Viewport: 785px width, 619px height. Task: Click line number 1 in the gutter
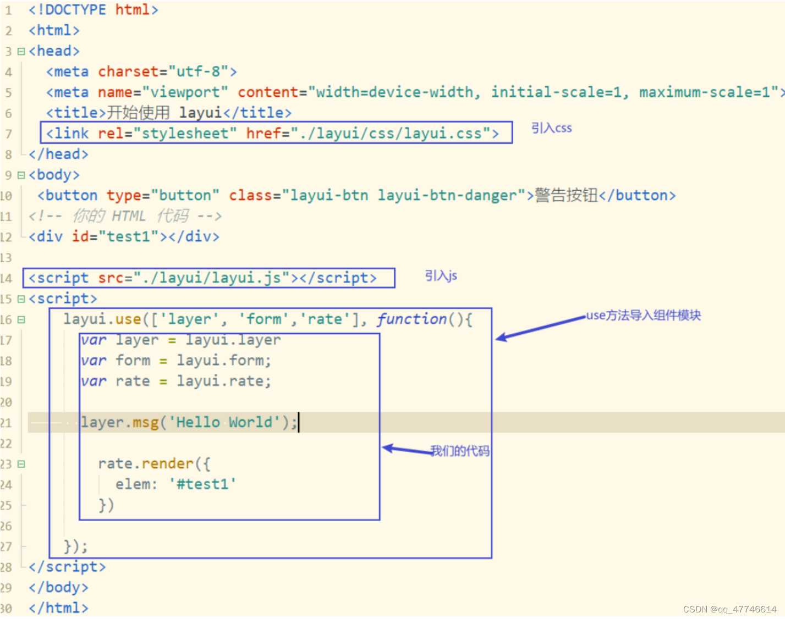click(x=8, y=10)
